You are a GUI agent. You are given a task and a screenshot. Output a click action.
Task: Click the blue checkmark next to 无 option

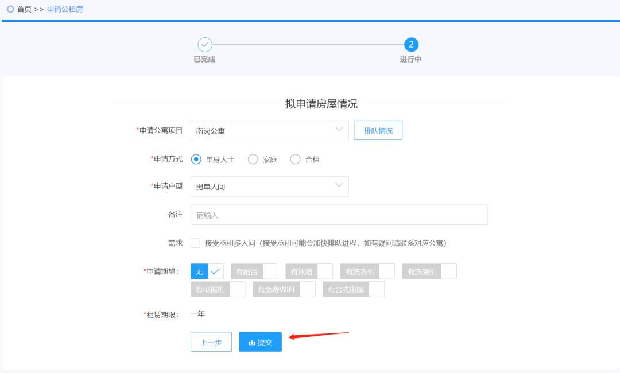point(215,271)
